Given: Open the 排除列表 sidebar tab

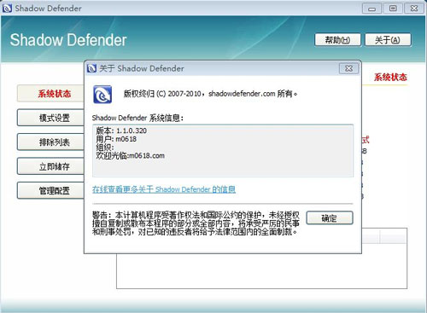Looking at the screenshot, I should tap(50, 142).
